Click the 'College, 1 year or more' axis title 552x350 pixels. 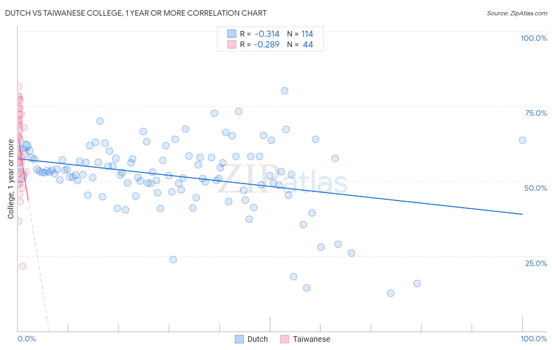point(11,179)
